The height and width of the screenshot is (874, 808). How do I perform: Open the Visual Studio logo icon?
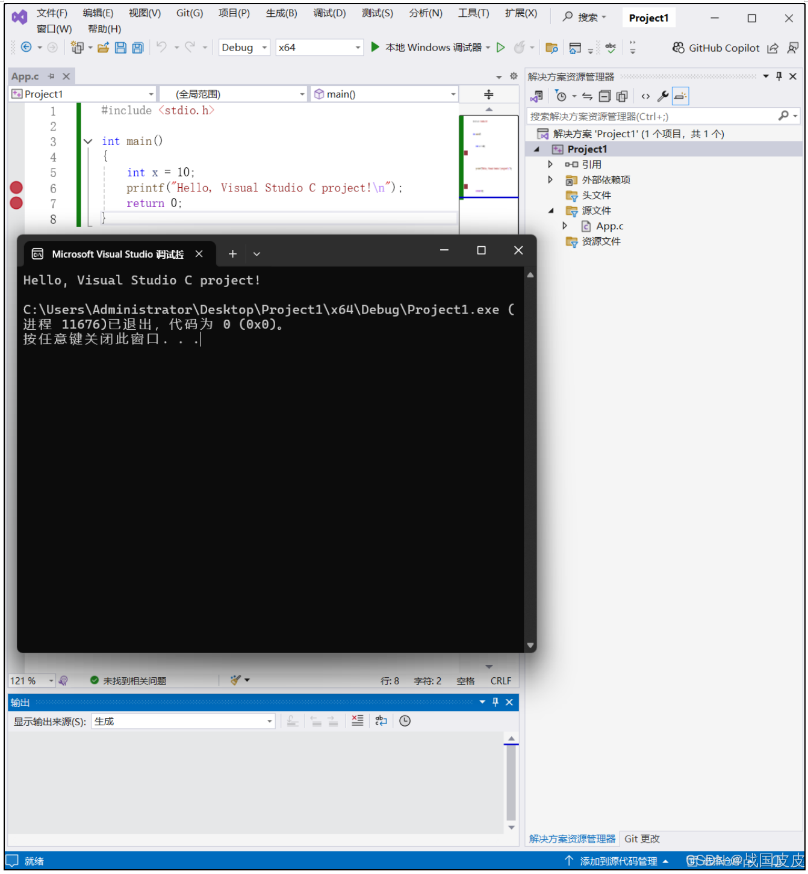click(19, 17)
